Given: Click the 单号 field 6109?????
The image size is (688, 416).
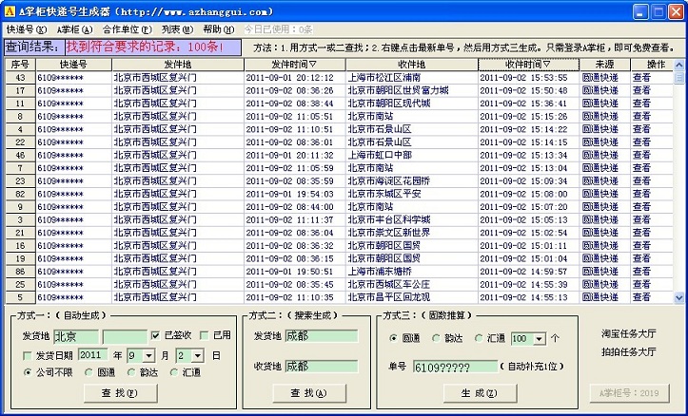Looking at the screenshot, I should (455, 367).
